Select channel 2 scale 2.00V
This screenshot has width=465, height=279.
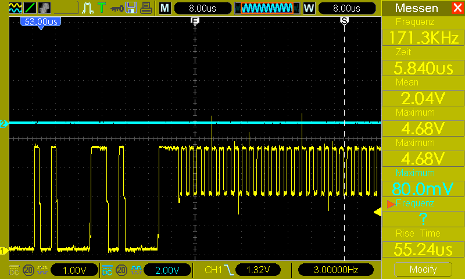[x=167, y=270]
